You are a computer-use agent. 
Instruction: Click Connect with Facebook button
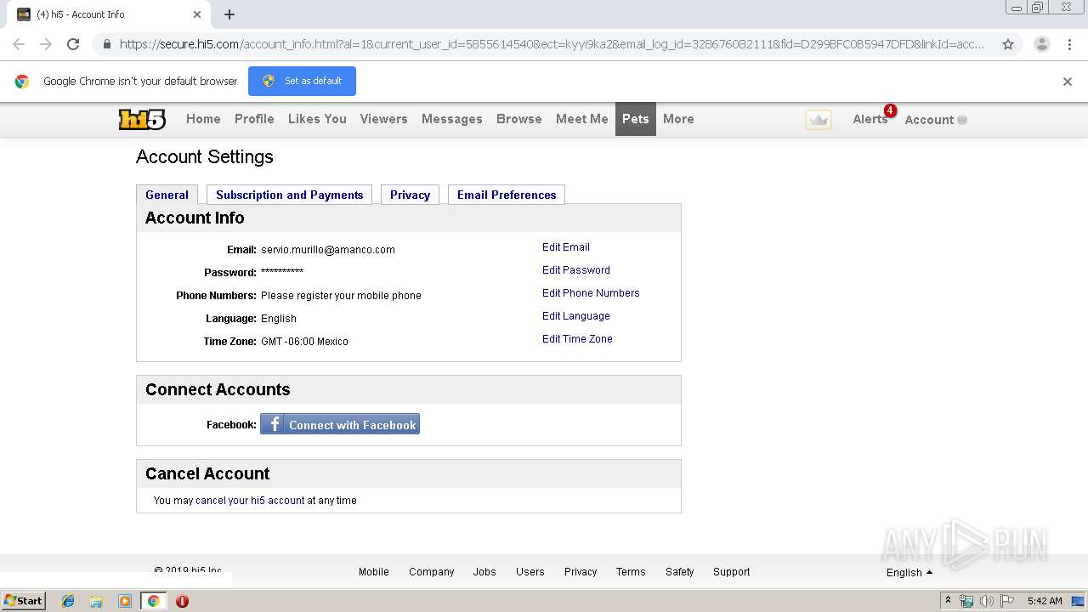click(340, 424)
